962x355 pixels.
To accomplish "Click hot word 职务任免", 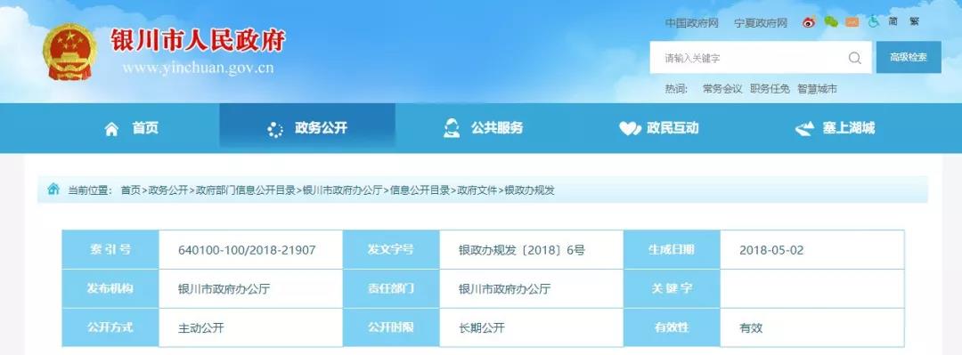I will 770,89.
